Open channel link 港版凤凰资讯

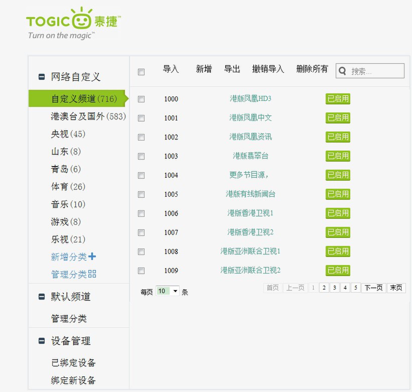[250, 137]
